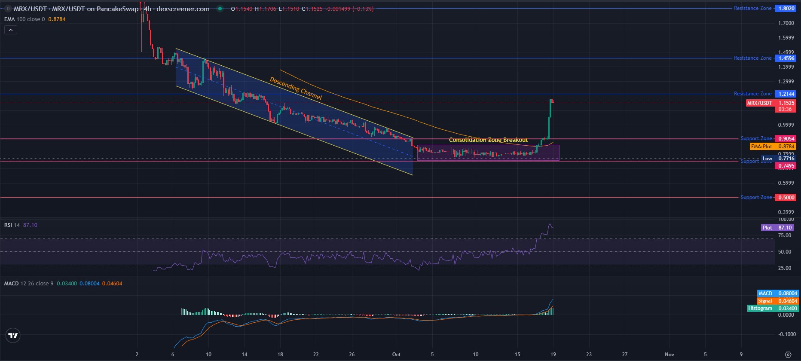The width and height of the screenshot is (801, 361).
Task: Click the 87.10 RSI value in legend
Action: coord(30,225)
